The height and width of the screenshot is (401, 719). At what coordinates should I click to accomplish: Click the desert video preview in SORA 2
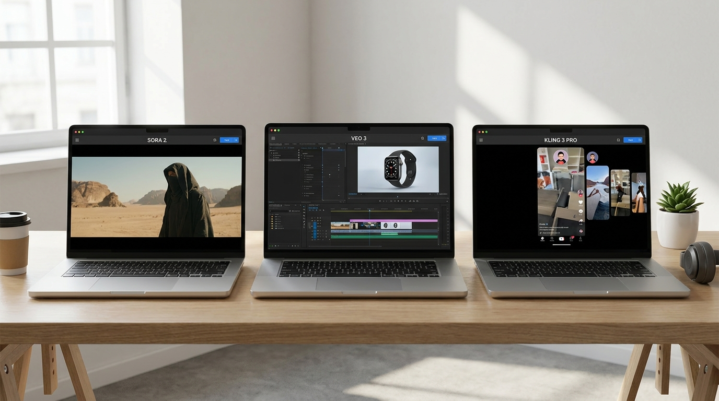pyautogui.click(x=156, y=197)
